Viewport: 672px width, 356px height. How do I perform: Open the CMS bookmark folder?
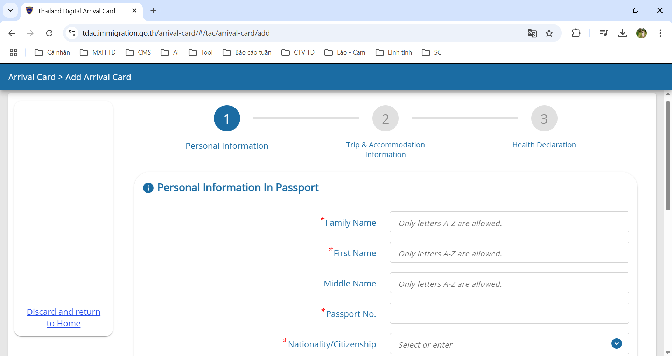(x=139, y=52)
